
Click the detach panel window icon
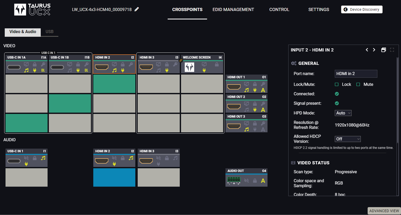[383, 50]
